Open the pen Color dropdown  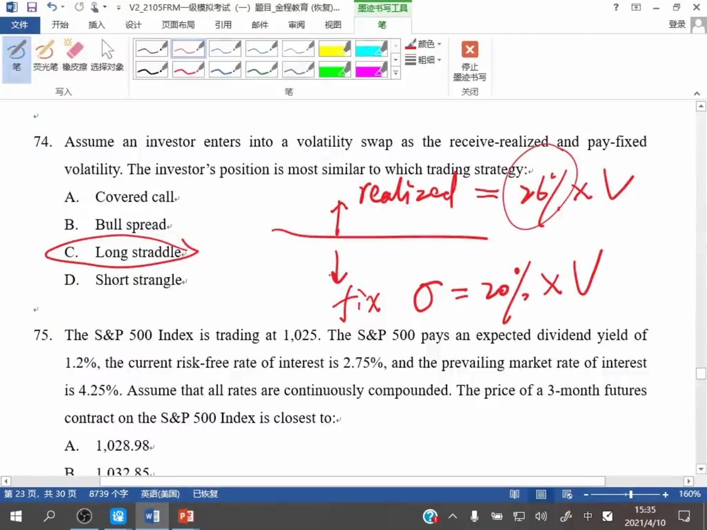point(424,44)
